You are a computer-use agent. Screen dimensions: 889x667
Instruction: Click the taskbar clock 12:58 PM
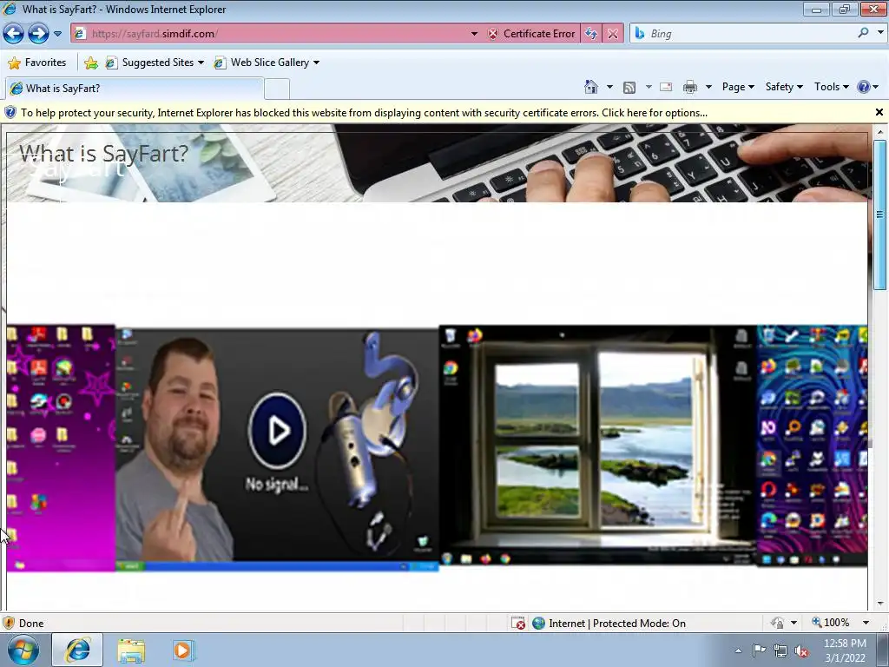pos(845,644)
